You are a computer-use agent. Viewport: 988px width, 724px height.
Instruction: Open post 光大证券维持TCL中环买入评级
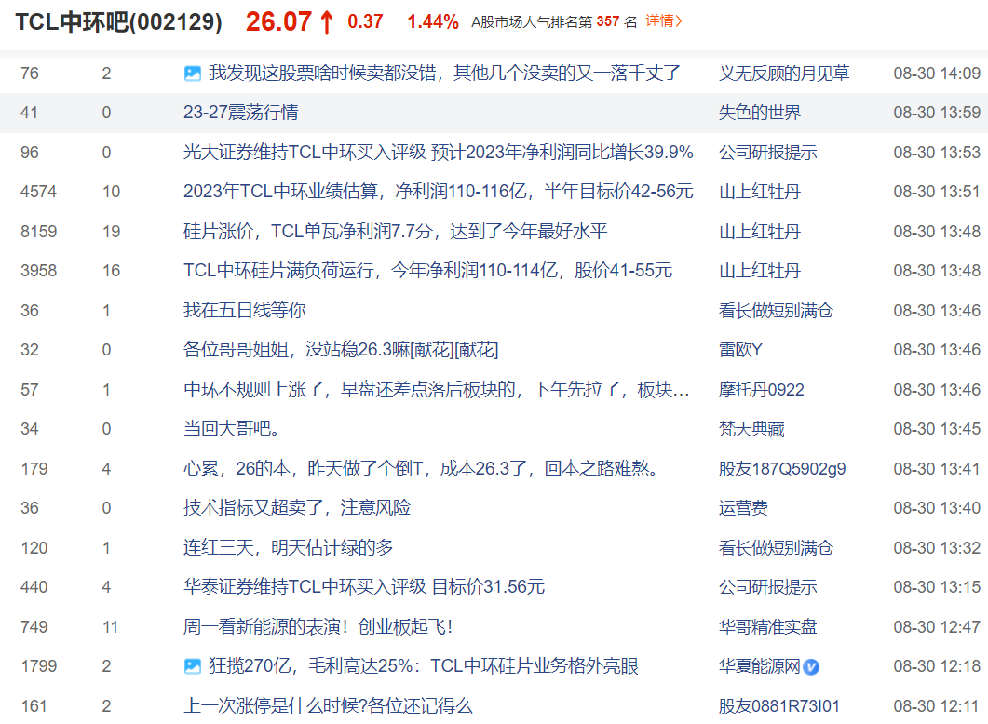438,153
